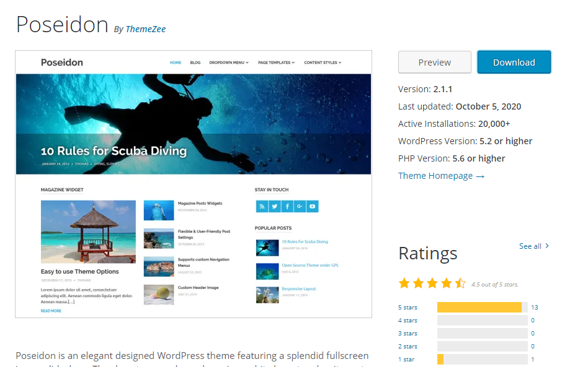Click 'Flexible & User-Friendly Post Settings' title
Viewport: 562px width, 367px height.
[204, 235]
